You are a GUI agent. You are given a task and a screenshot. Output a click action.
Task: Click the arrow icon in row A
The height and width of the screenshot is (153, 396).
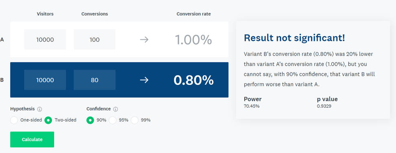[144, 40]
